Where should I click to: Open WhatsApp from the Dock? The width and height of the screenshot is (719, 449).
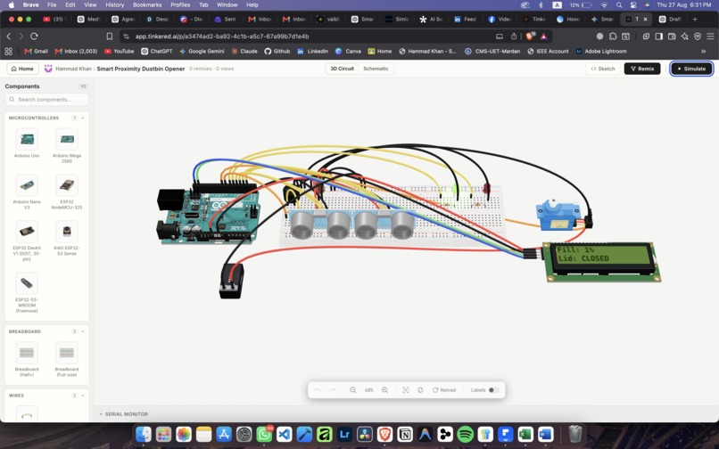pyautogui.click(x=264, y=434)
